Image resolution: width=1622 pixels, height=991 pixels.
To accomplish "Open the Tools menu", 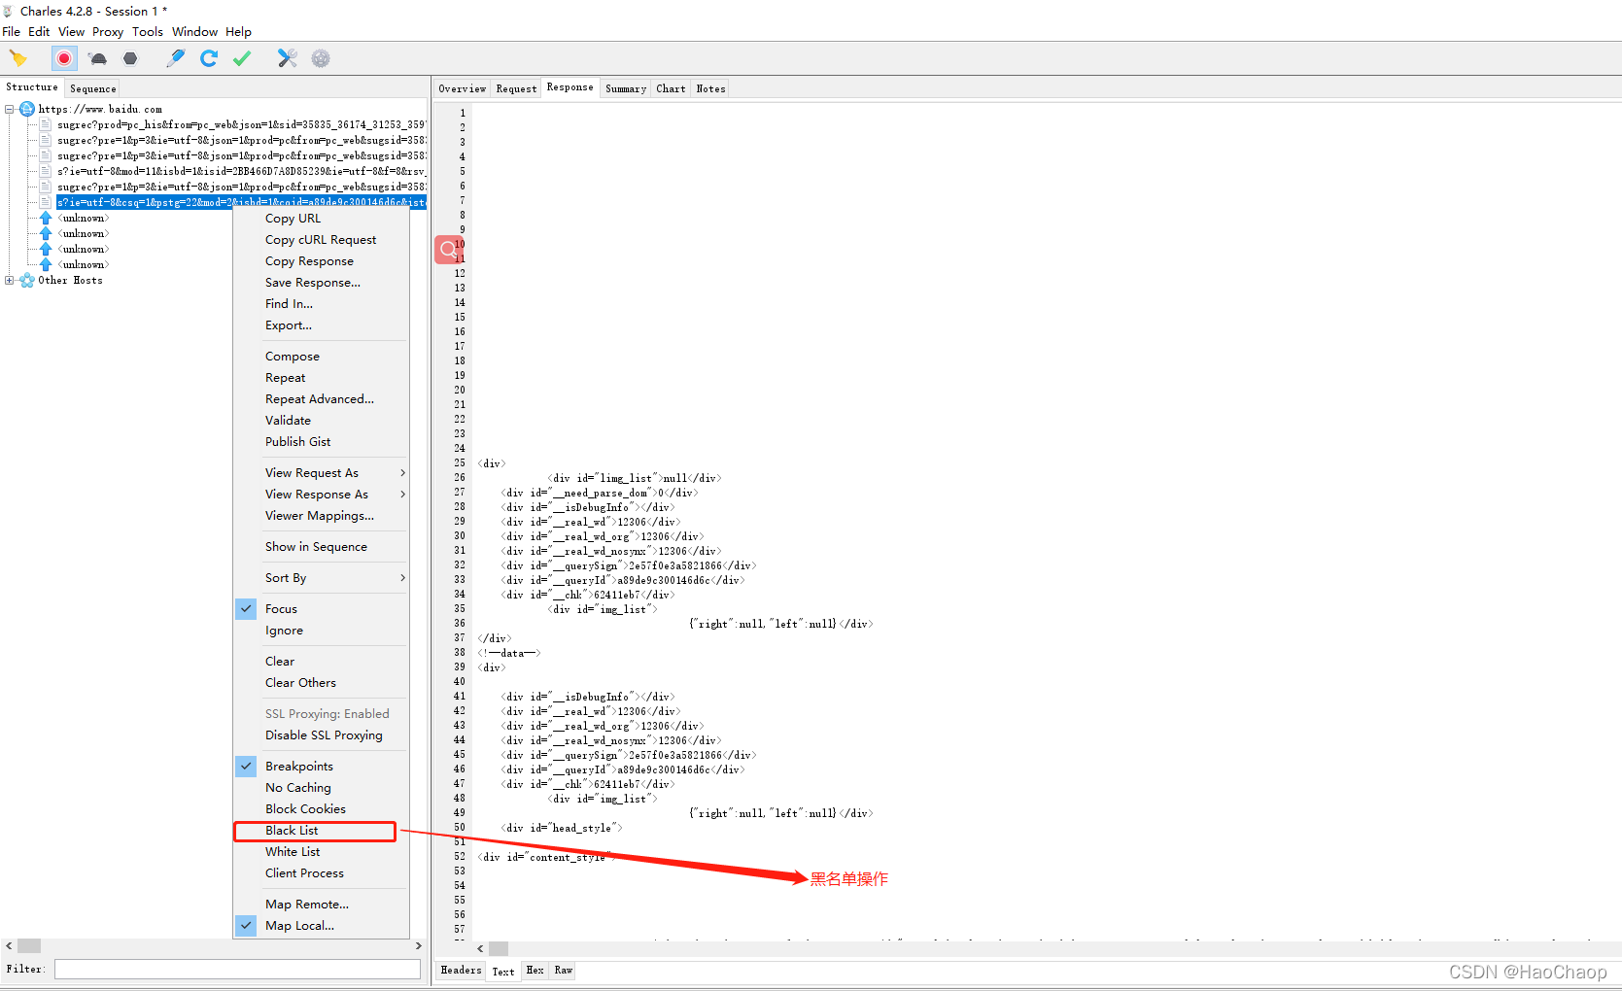I will coord(148,31).
